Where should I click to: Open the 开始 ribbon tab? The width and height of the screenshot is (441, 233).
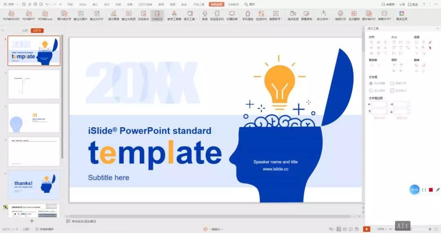click(x=70, y=4)
